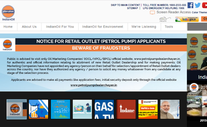This screenshot has width=207, height=127.
Task: Expand the IndianOil For You menu
Action: (x=60, y=27)
